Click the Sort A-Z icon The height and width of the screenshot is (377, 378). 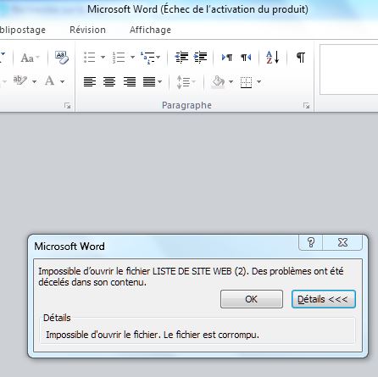(273, 58)
